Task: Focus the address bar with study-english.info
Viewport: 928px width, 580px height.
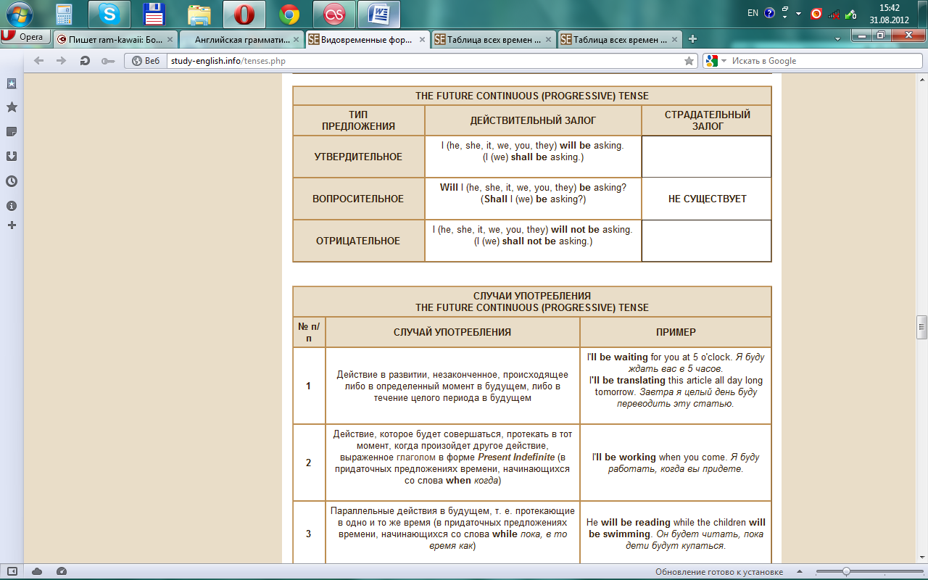Action: (424, 61)
